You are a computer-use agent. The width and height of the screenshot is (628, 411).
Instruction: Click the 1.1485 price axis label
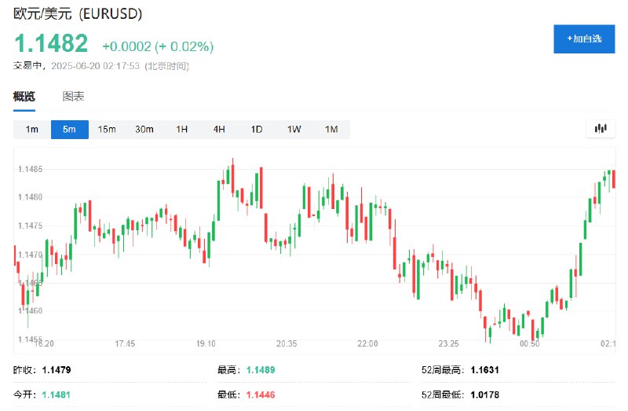[30, 169]
